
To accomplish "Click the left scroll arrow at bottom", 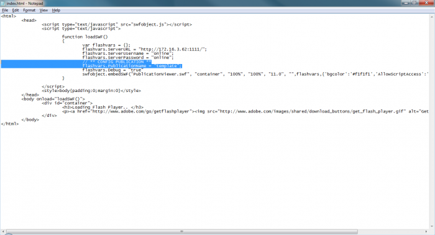I will coord(2,231).
